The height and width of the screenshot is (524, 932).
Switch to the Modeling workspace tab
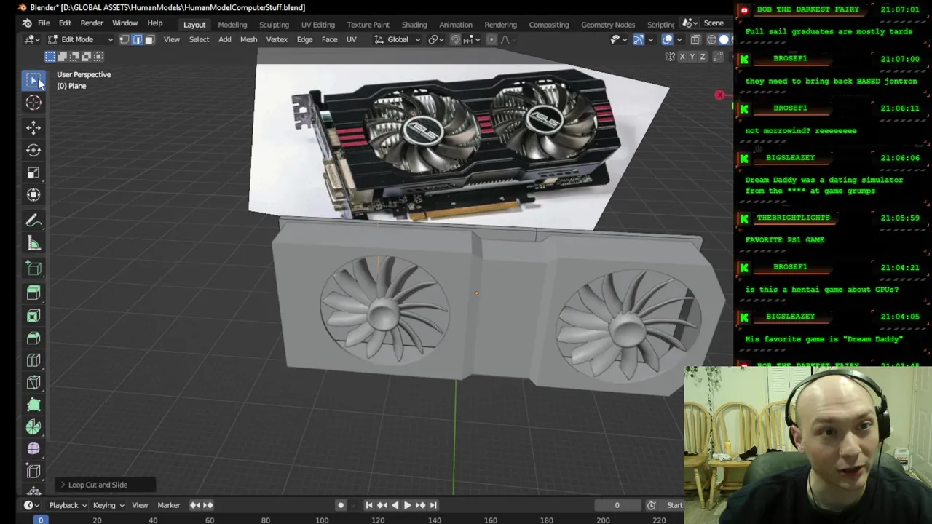click(232, 25)
